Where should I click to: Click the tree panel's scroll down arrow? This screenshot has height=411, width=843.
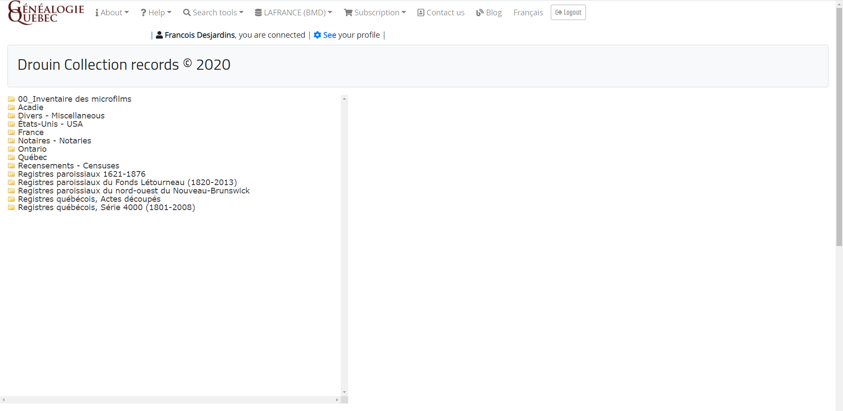click(344, 392)
